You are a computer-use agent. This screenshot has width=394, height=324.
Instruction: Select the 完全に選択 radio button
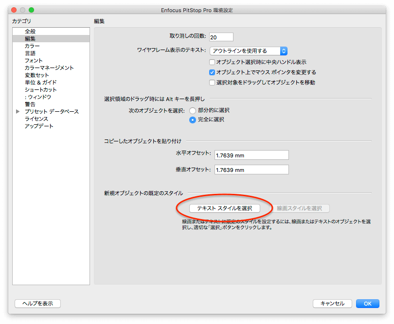pos(193,120)
